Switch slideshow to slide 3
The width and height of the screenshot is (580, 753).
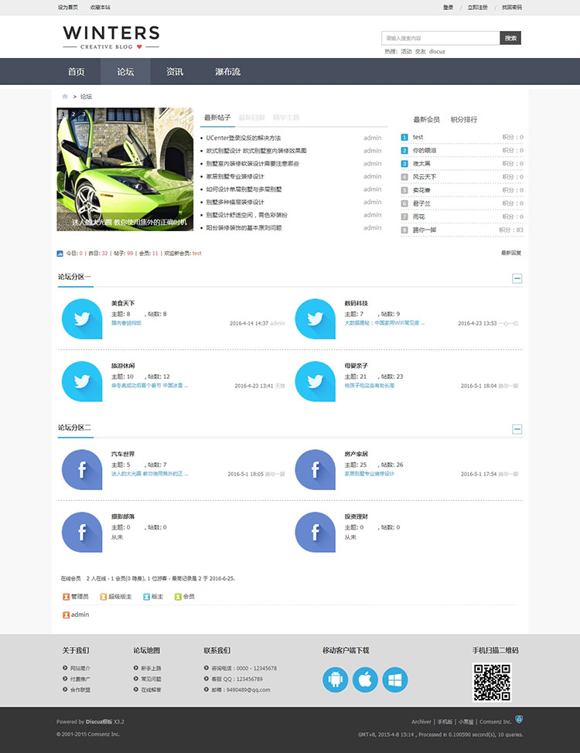tap(84, 114)
